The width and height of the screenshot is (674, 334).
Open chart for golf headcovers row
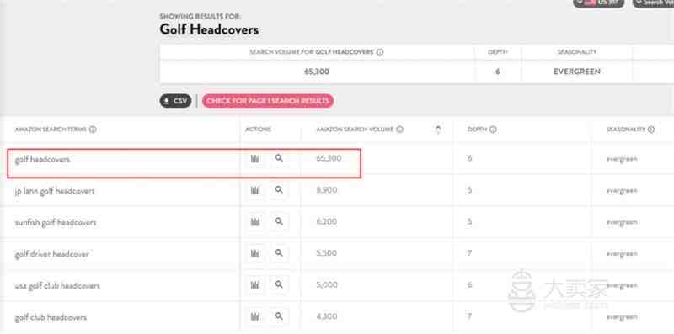pos(255,158)
